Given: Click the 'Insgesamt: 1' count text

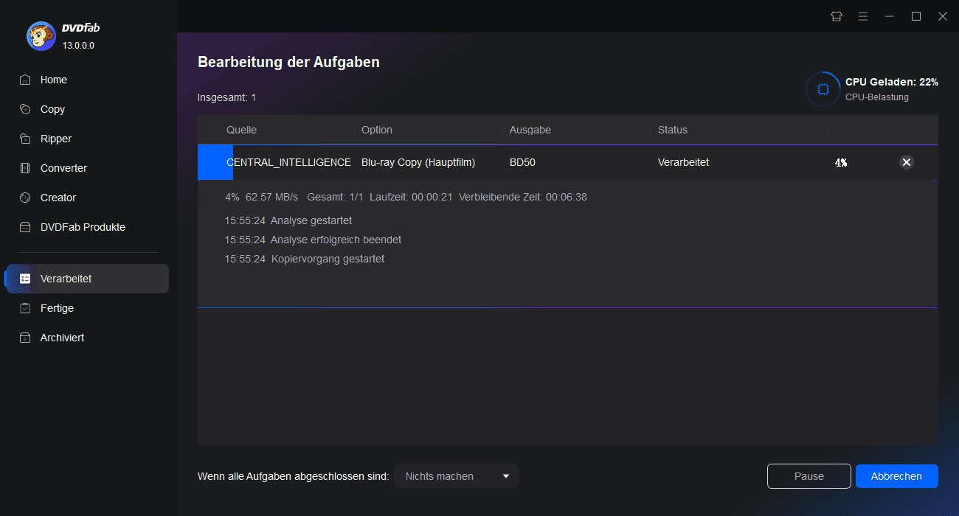Looking at the screenshot, I should coord(227,97).
